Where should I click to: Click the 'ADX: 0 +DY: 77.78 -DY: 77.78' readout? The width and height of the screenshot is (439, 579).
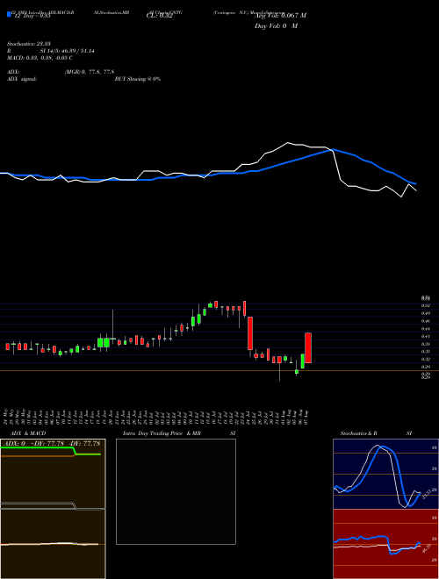(x=51, y=443)
